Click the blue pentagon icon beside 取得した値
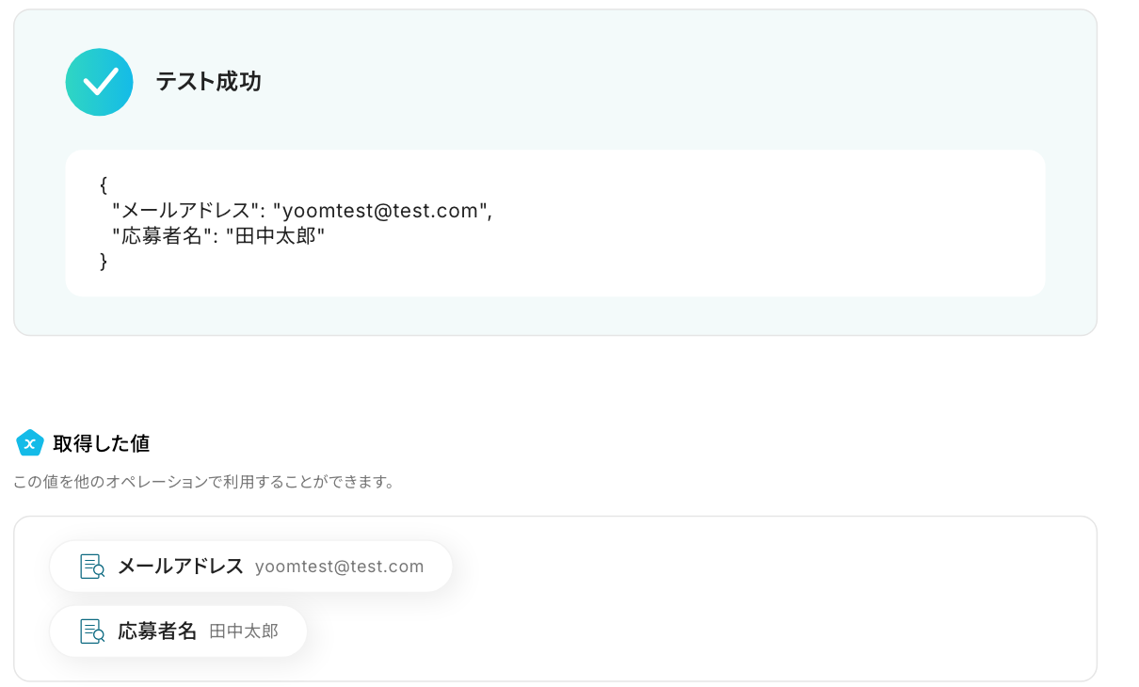 pos(30,442)
